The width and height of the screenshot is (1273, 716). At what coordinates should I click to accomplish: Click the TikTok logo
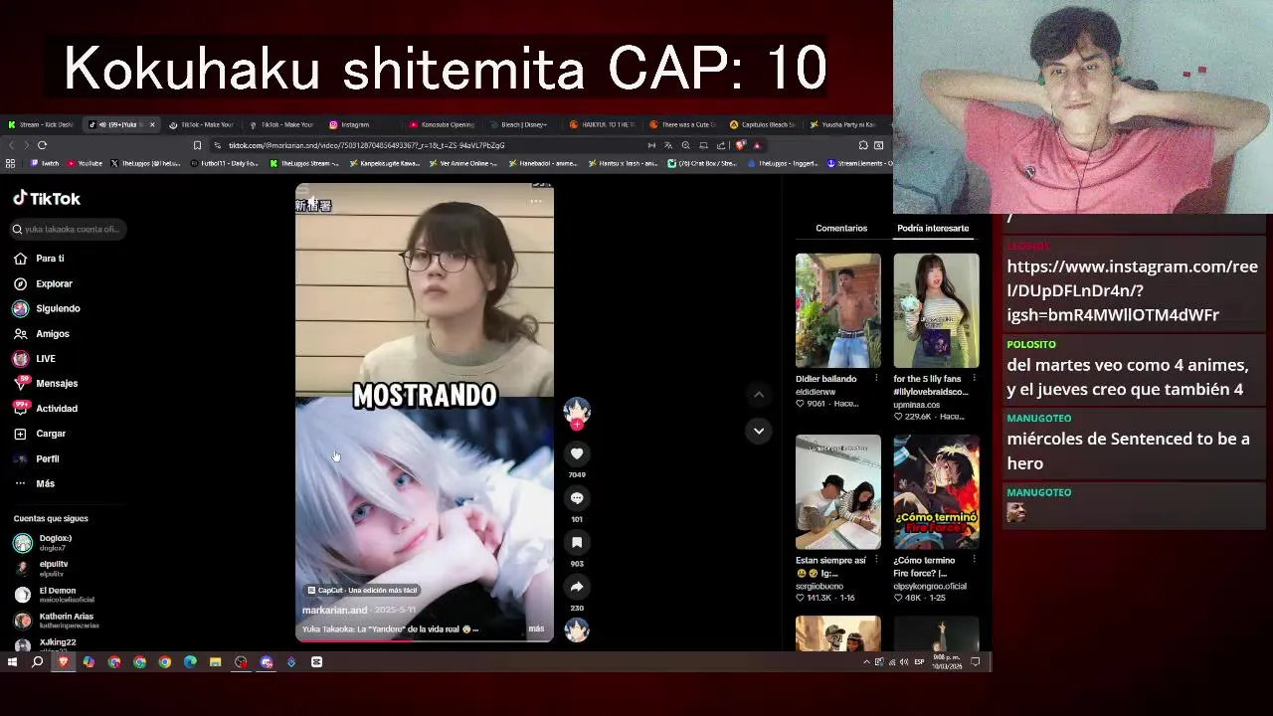(x=47, y=199)
